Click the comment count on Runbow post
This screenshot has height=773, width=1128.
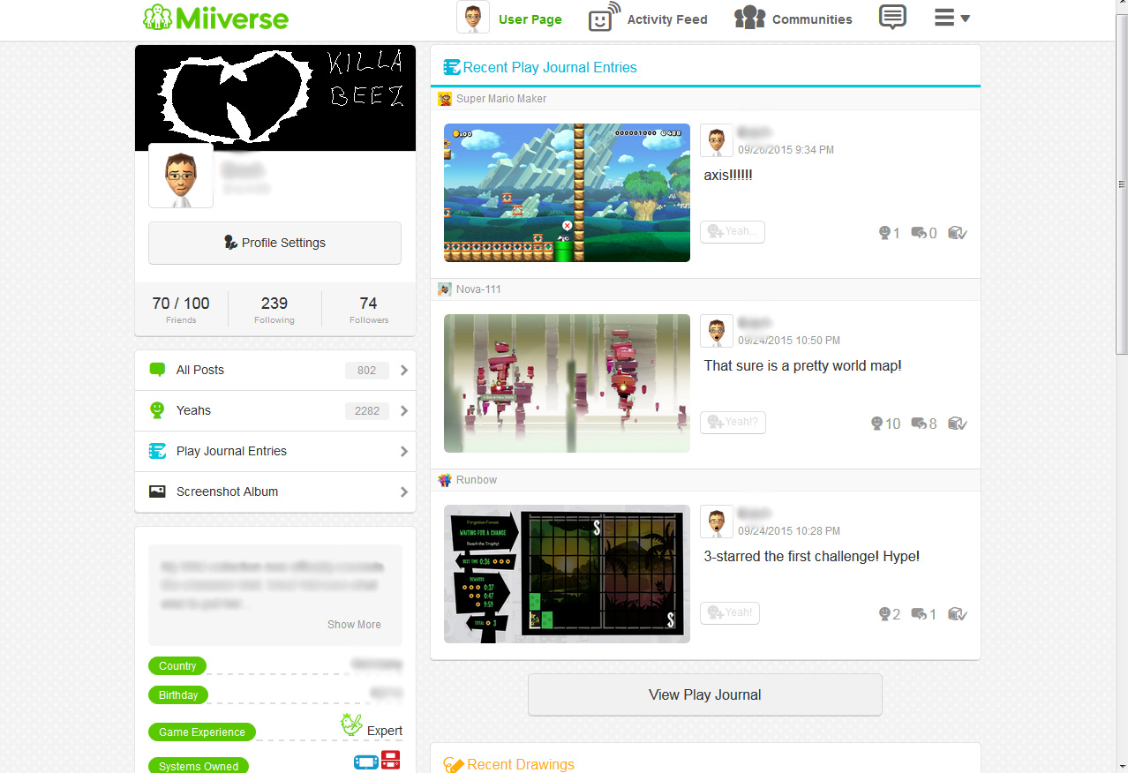tap(924, 614)
